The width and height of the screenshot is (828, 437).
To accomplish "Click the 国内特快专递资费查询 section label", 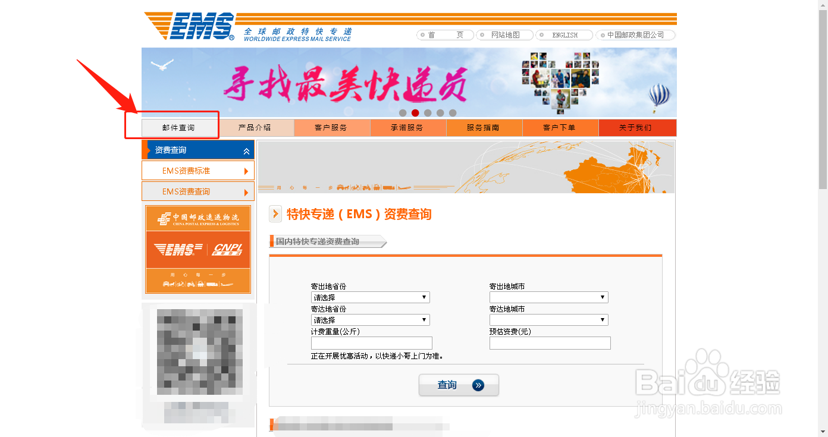I will 318,241.
